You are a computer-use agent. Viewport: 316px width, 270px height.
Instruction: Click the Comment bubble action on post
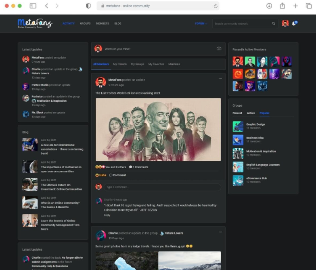pos(118,175)
